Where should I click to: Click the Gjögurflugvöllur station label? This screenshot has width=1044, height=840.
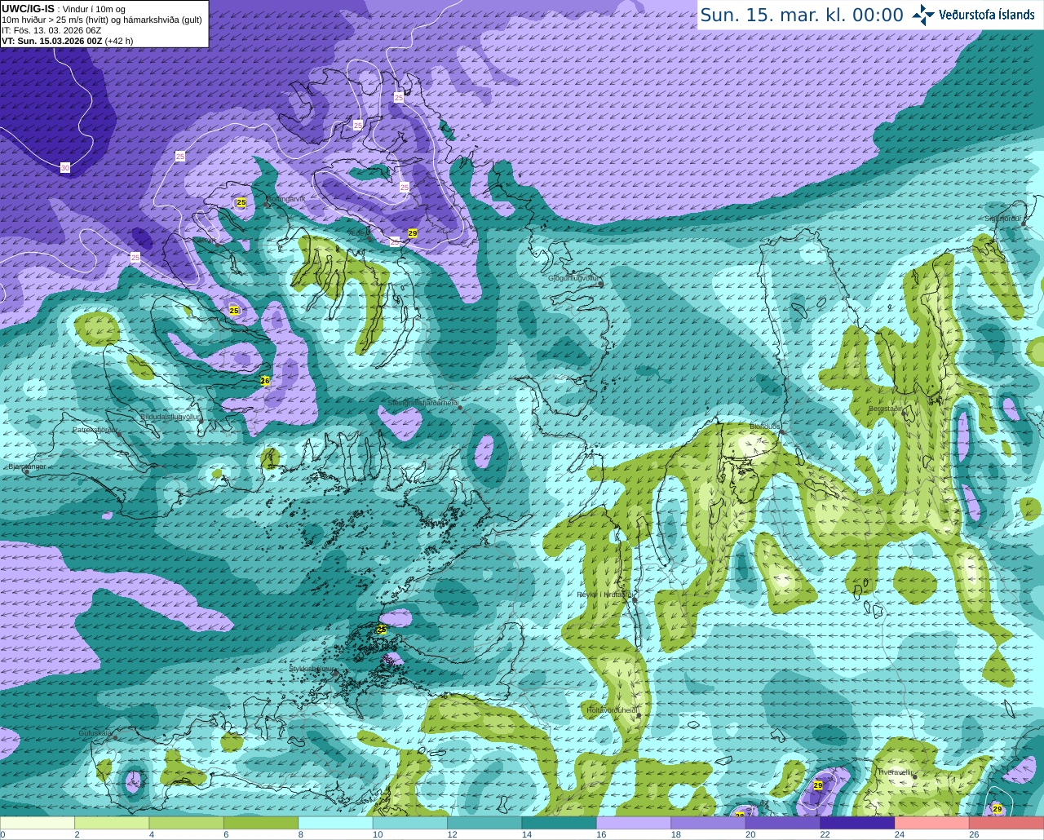573,278
